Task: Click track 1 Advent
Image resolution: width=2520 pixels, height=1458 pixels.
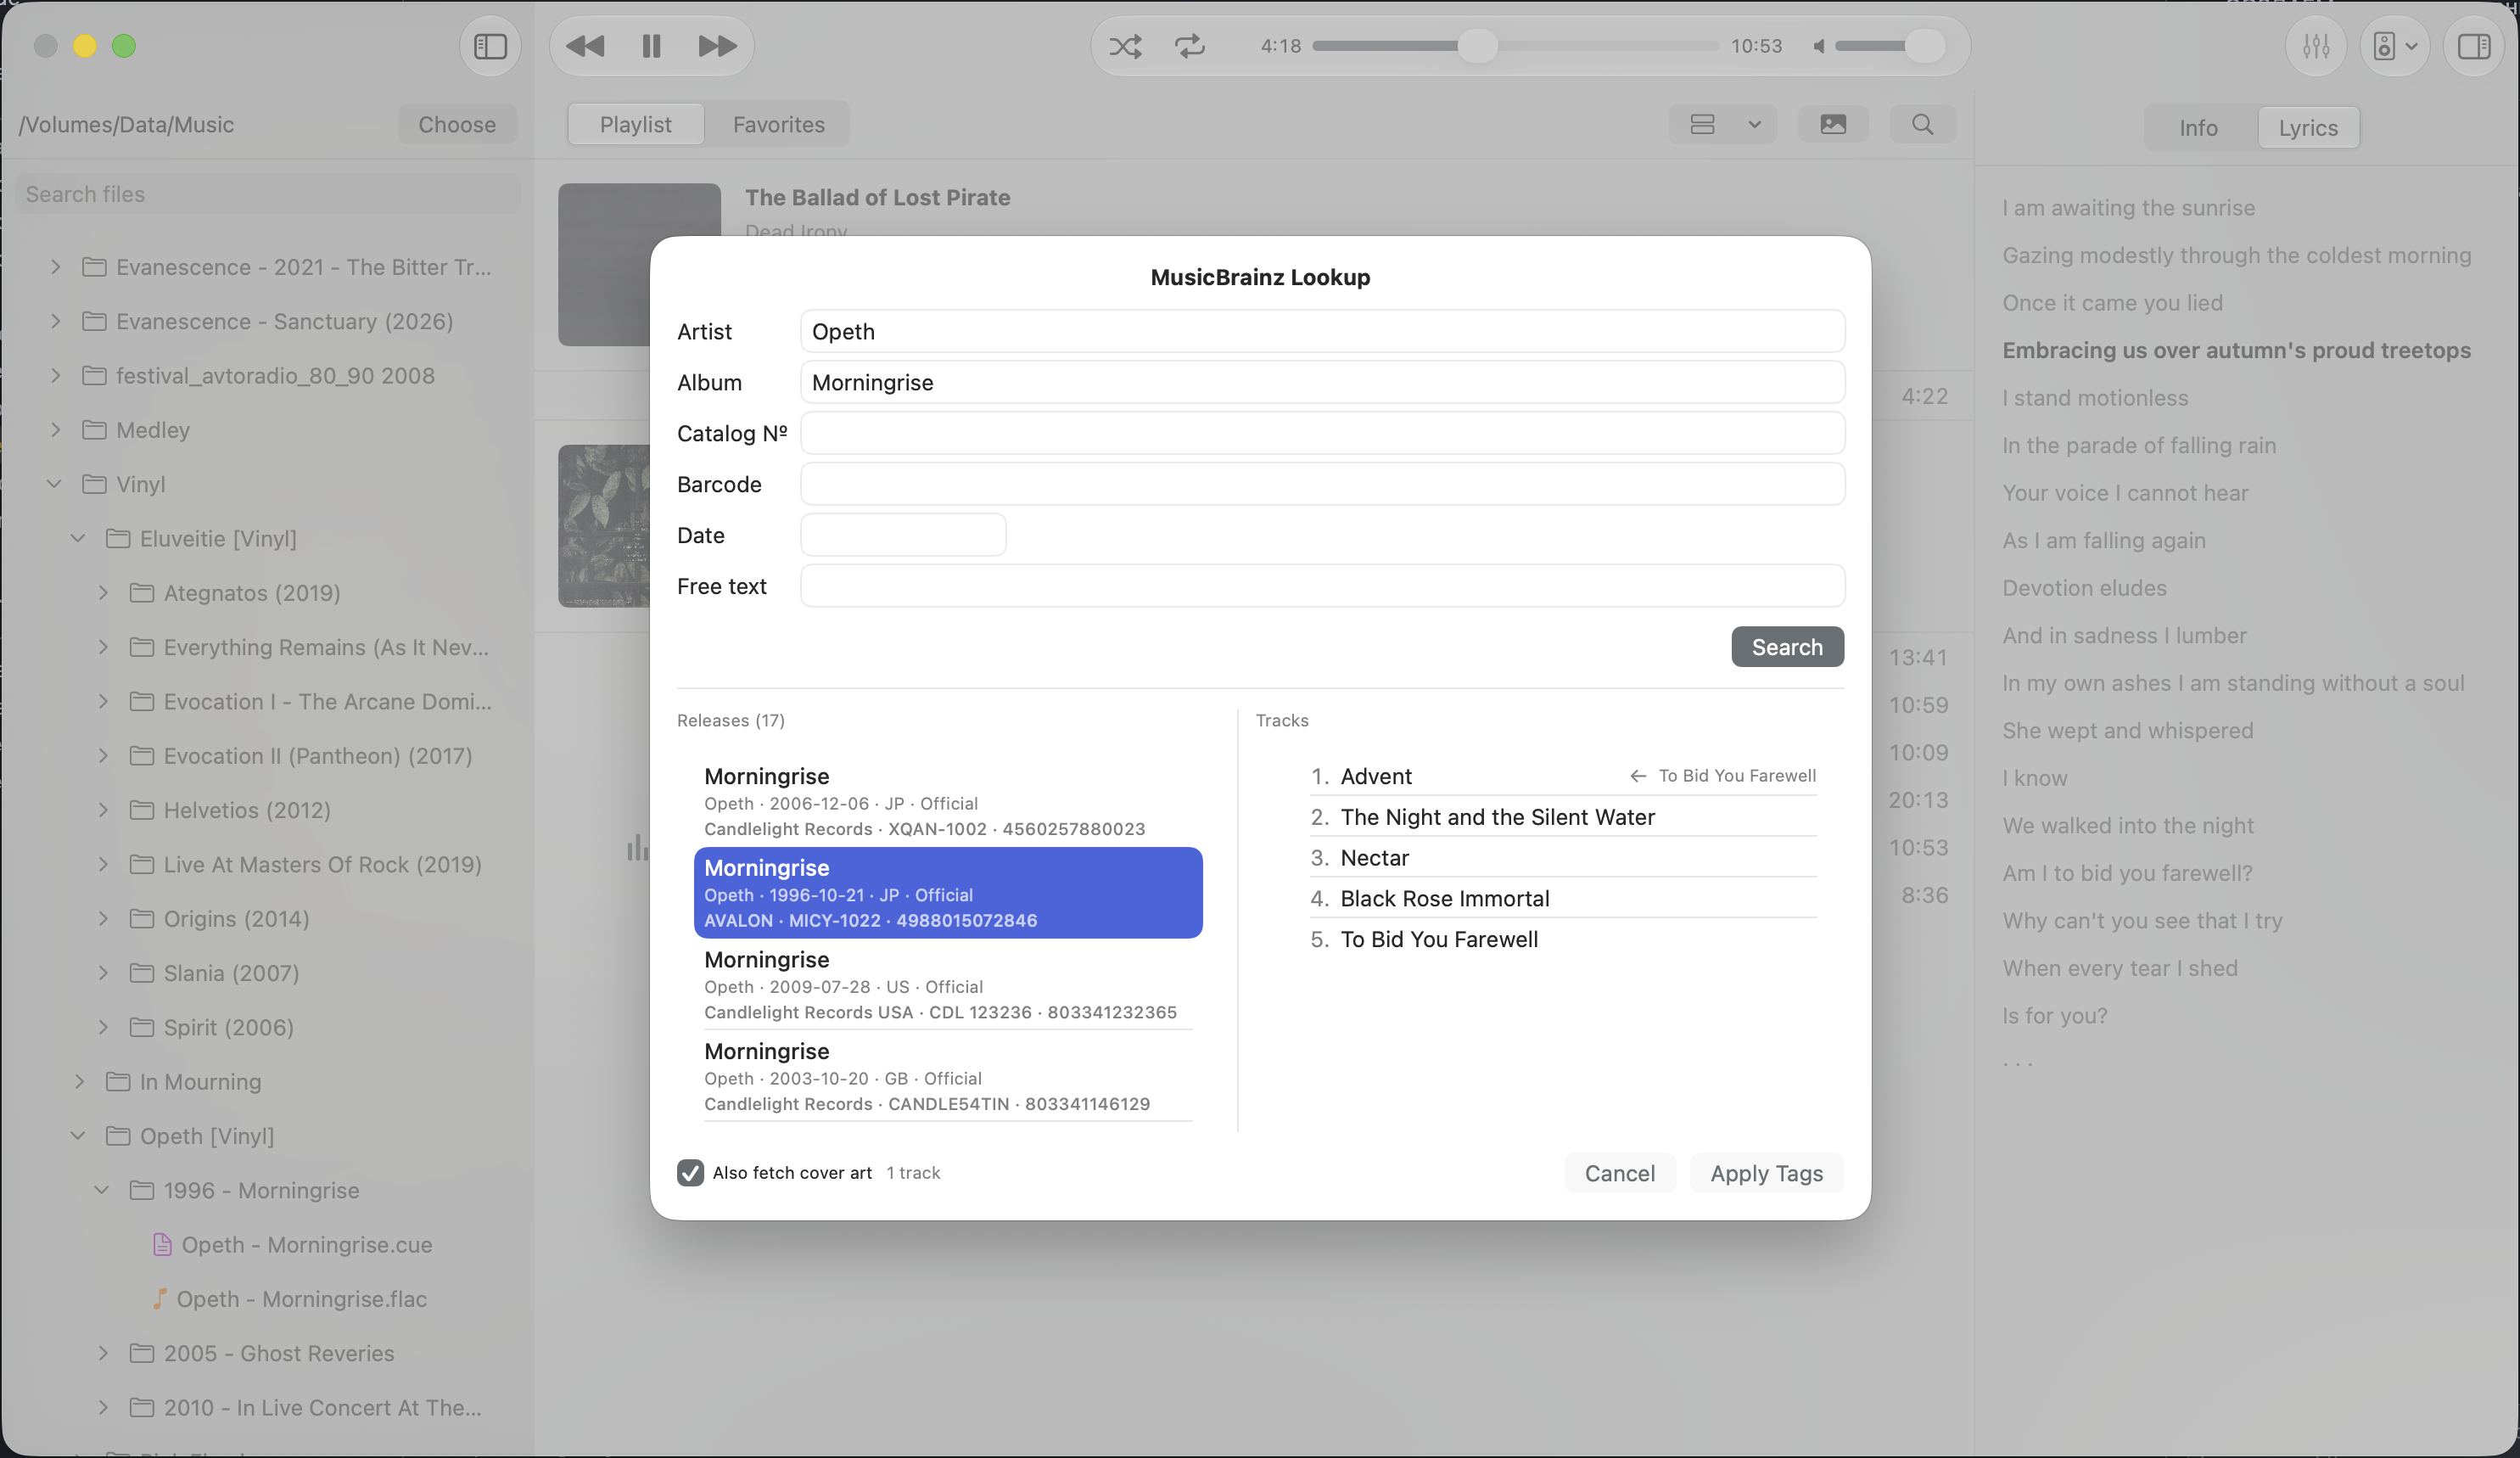Action: pyautogui.click(x=1563, y=776)
